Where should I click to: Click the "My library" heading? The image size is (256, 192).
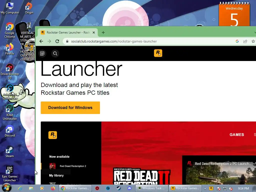[56, 175]
